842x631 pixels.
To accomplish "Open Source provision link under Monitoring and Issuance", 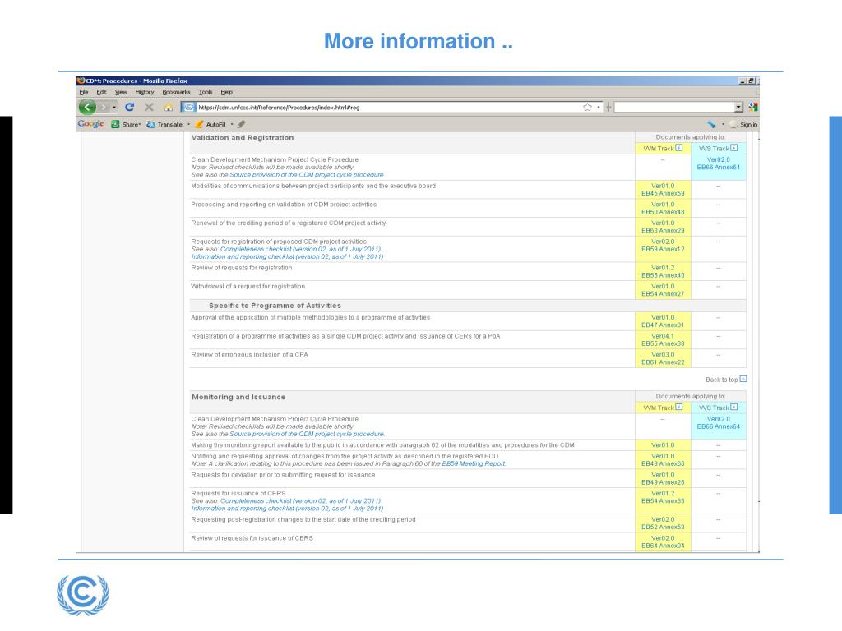I will tap(307, 434).
